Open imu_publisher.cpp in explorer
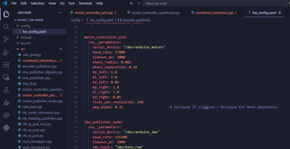 [x=39, y=78]
